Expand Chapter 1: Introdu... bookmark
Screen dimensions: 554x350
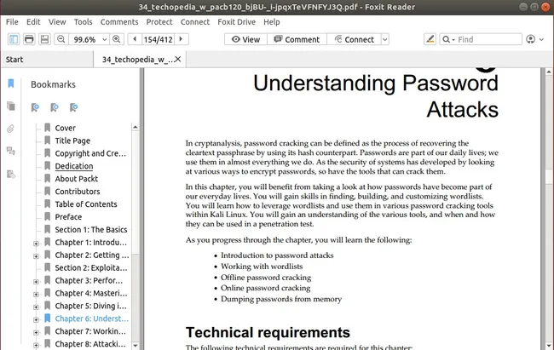coord(36,244)
